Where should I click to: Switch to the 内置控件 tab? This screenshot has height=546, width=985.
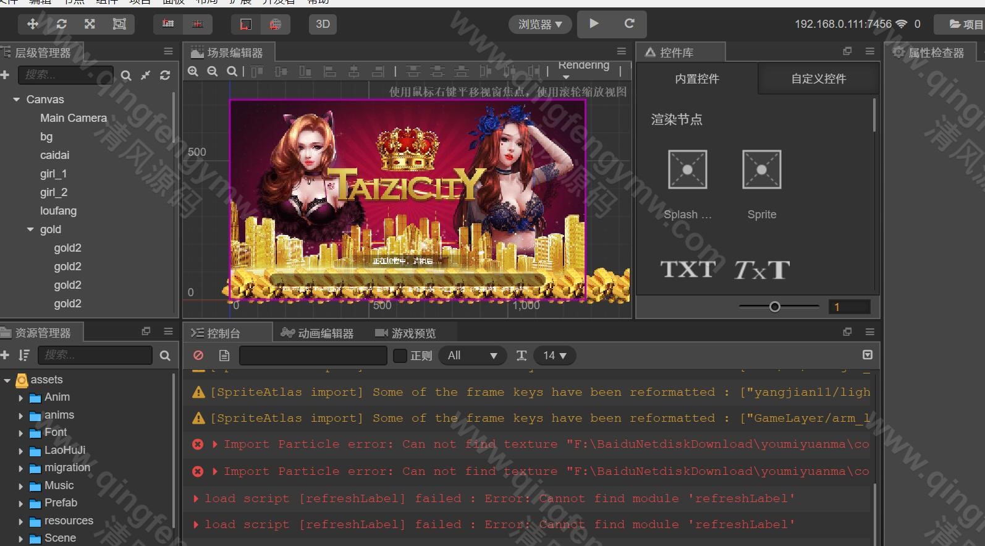(x=697, y=79)
